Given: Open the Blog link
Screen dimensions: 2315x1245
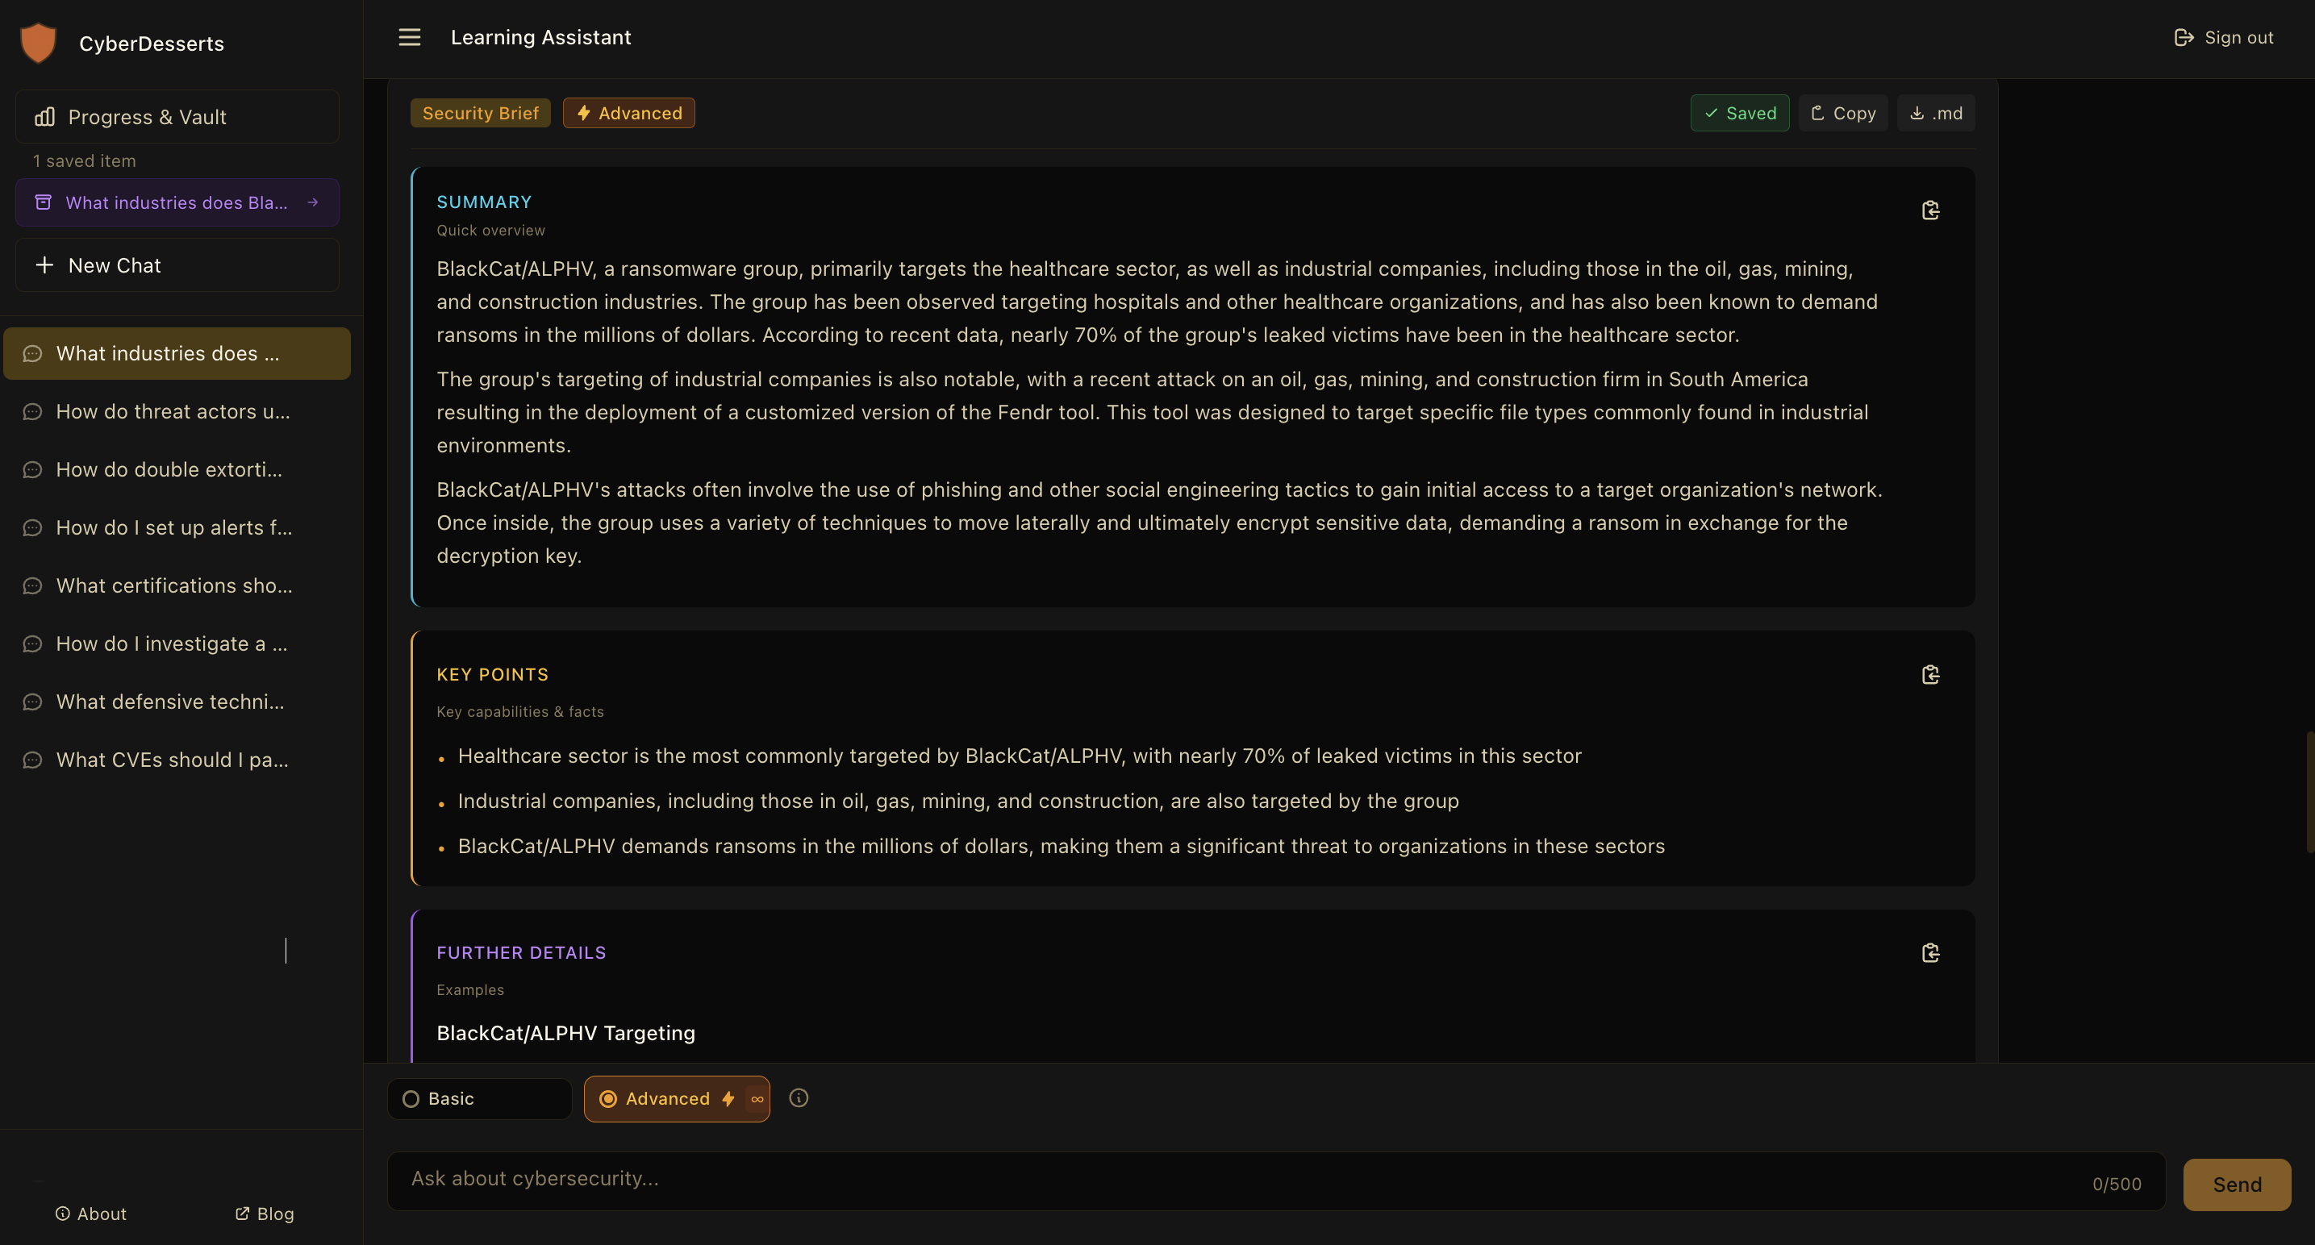Looking at the screenshot, I should pos(265,1213).
